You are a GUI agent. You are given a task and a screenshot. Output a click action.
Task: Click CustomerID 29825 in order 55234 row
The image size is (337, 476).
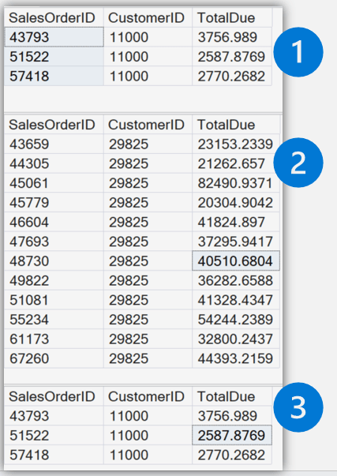point(148,319)
